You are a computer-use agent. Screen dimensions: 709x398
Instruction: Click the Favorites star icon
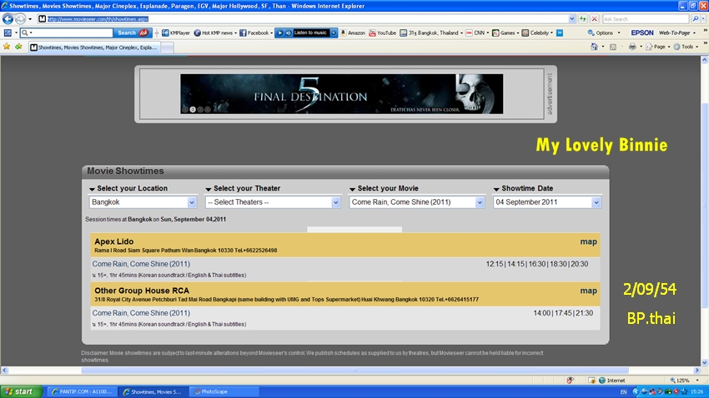tap(7, 47)
